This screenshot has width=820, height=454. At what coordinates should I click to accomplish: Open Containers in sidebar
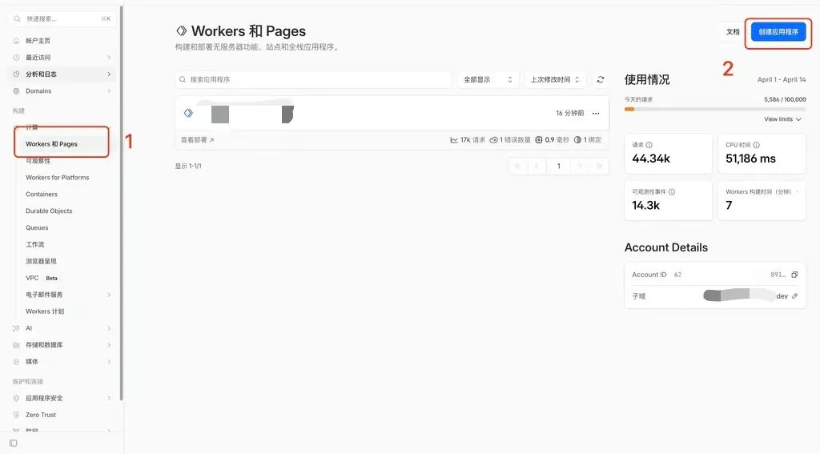coord(42,195)
